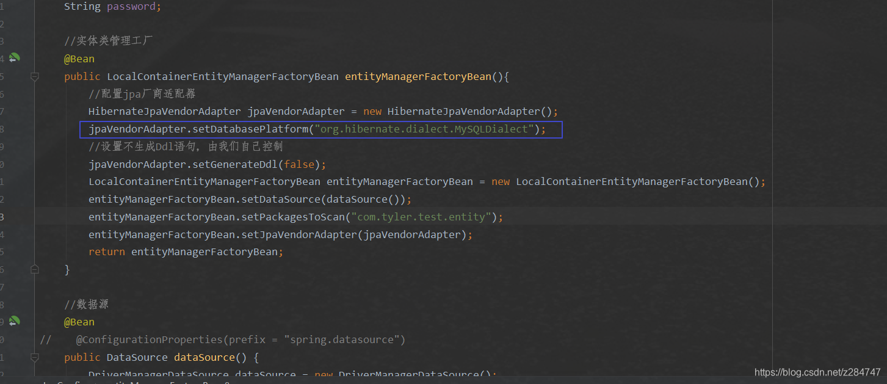Click the commented @ConfigurationProperties line
Screen dimensions: 887x384
pyautogui.click(x=223, y=339)
